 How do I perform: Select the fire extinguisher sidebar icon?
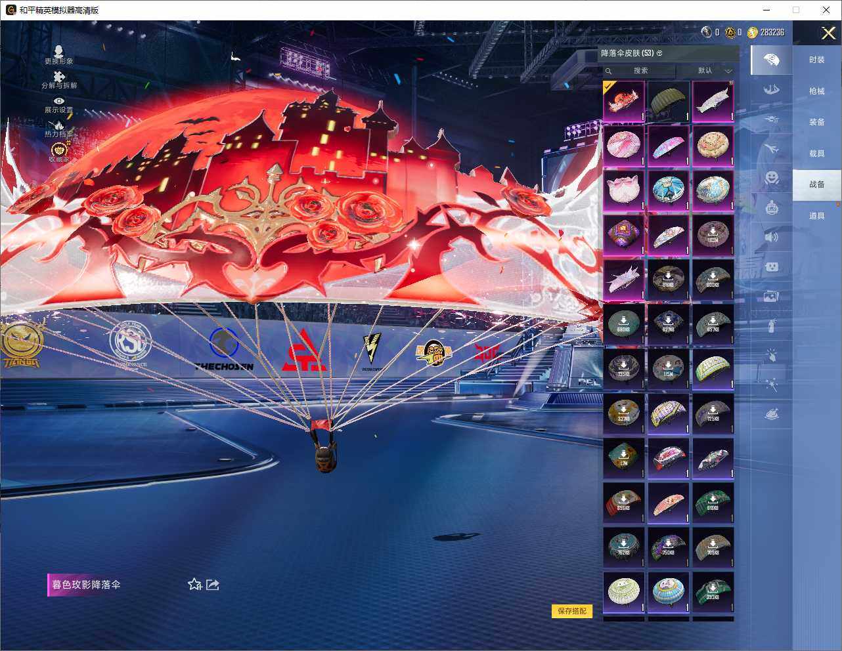[772, 326]
